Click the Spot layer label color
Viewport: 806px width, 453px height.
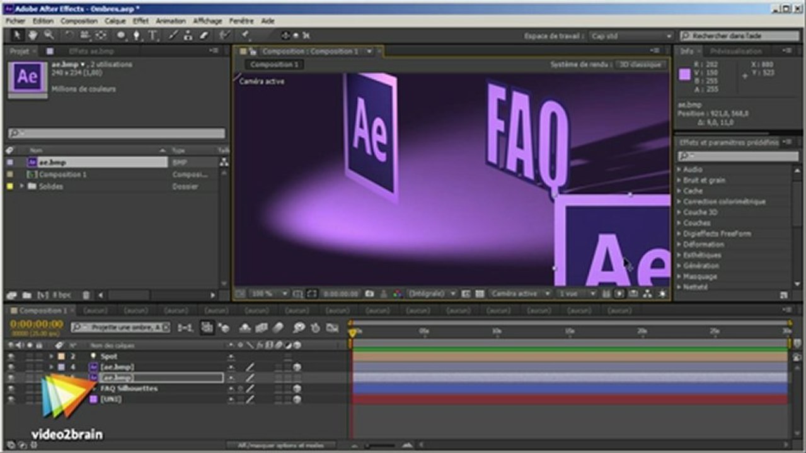(62, 356)
